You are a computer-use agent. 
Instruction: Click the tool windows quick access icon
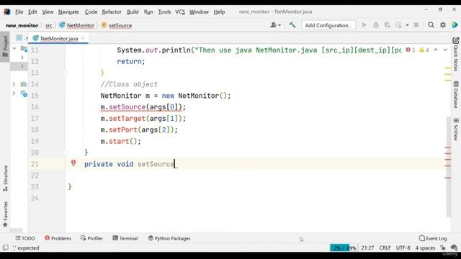click(x=5, y=247)
